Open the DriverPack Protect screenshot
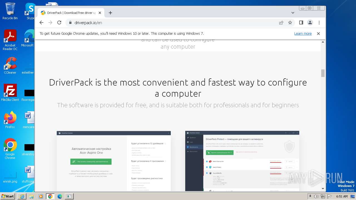 pyautogui.click(x=242, y=161)
